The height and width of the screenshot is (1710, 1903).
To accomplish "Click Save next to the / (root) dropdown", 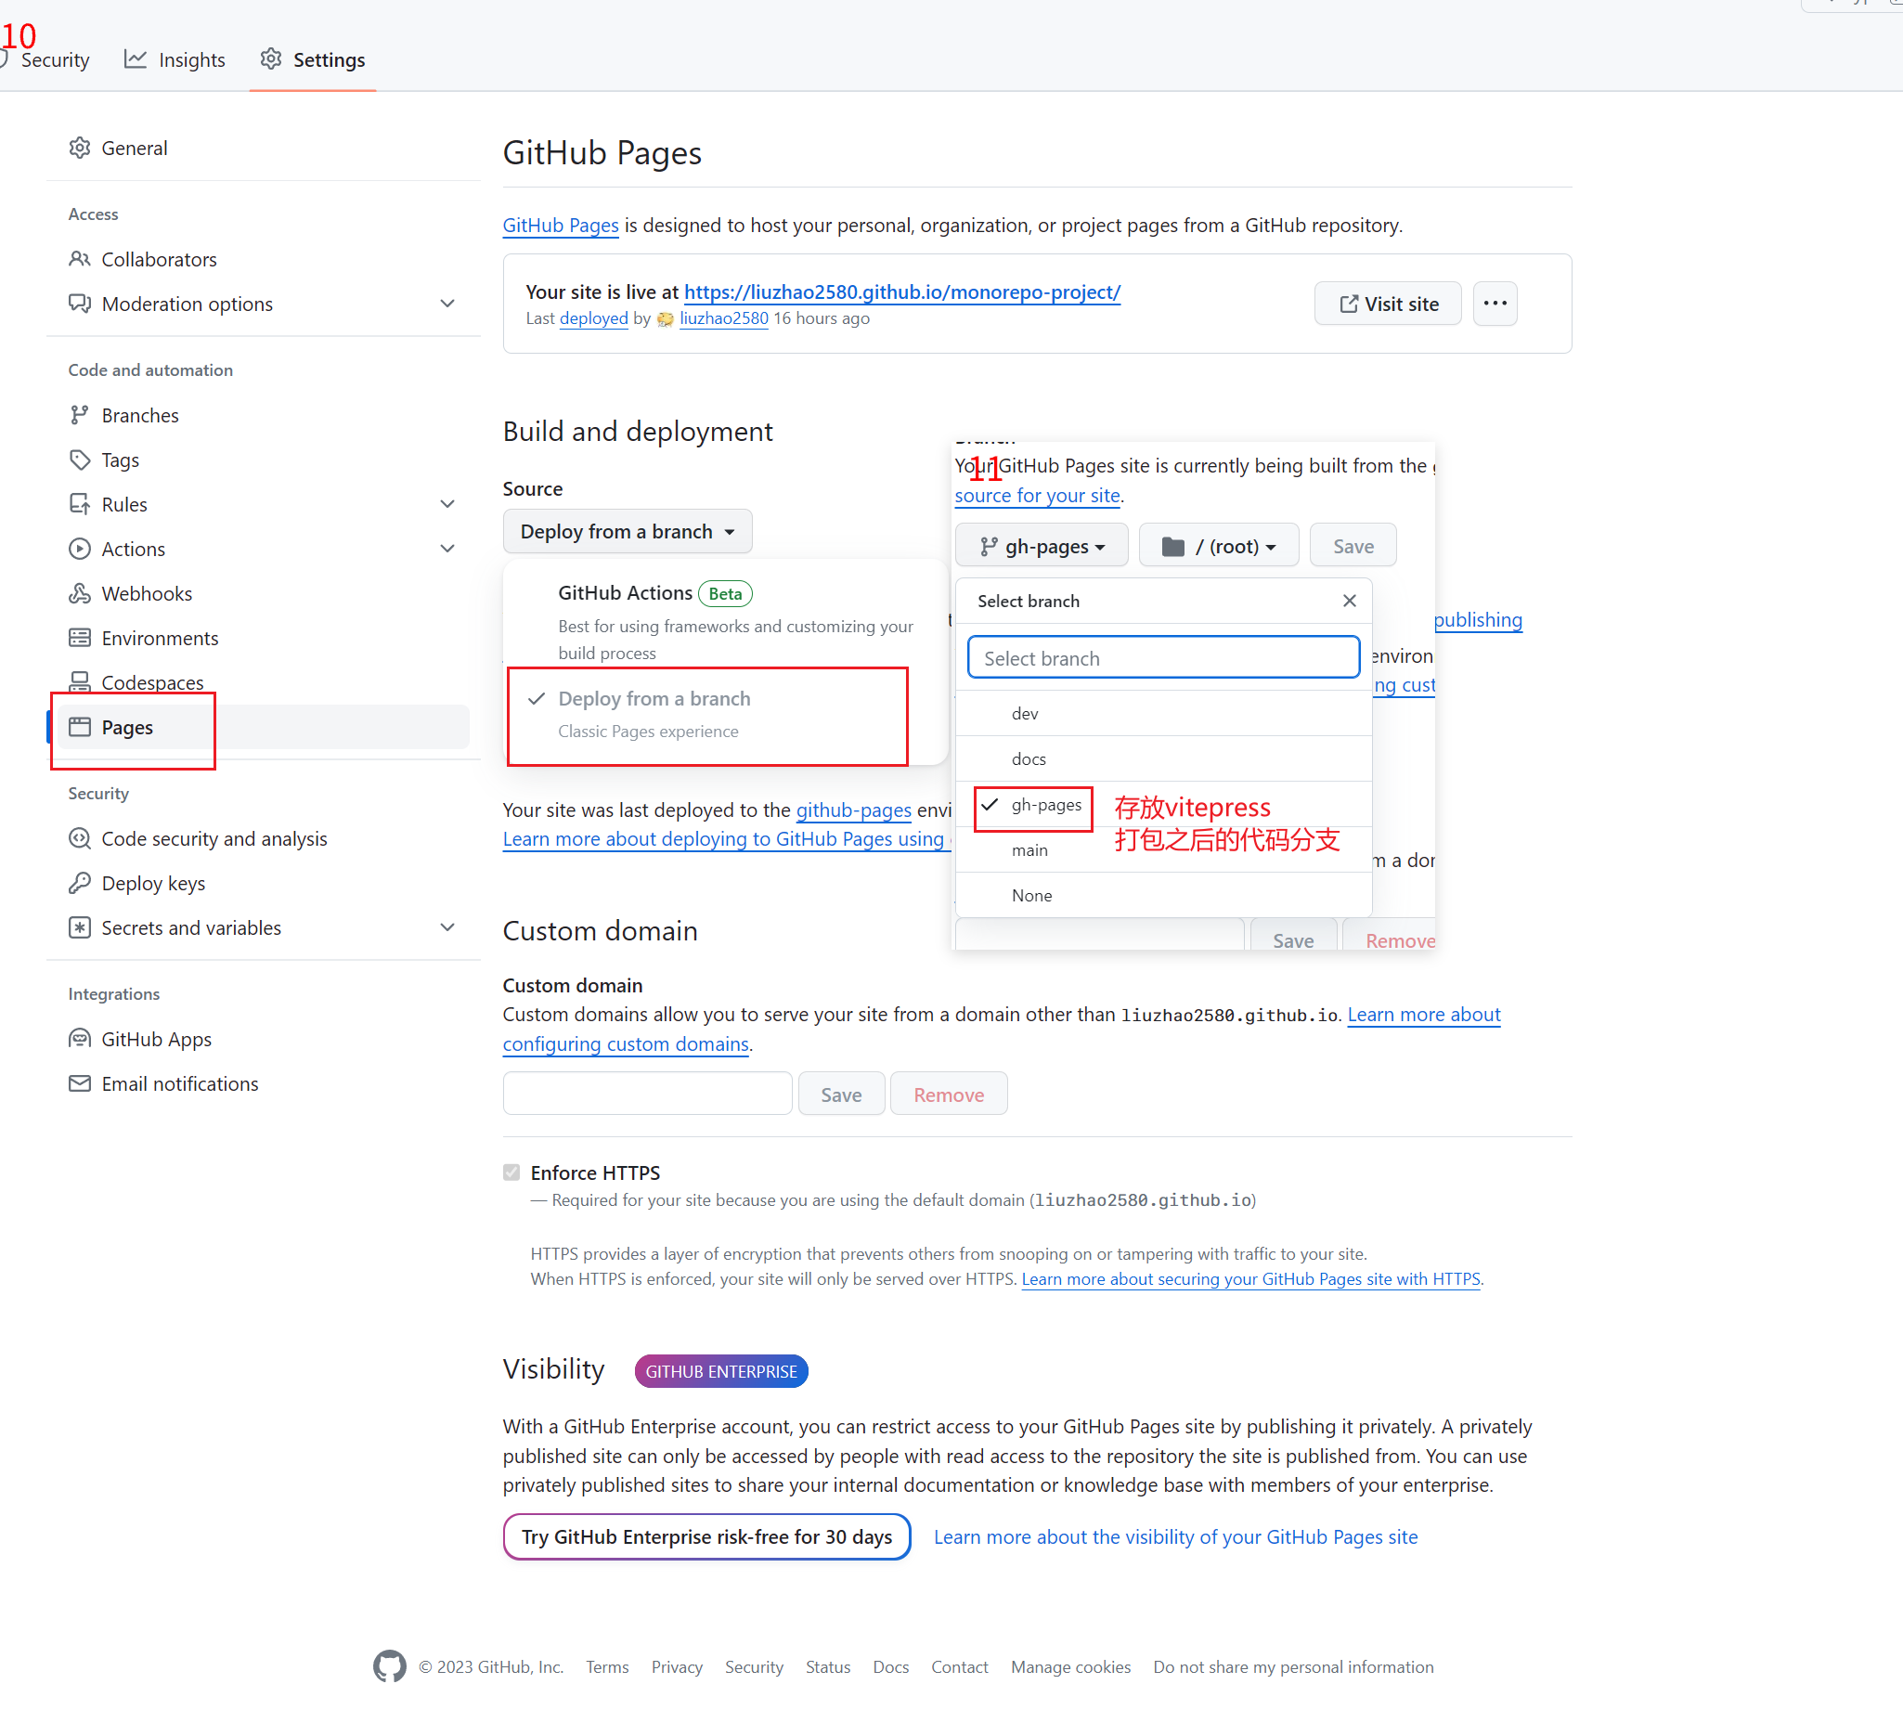I will pos(1353,546).
